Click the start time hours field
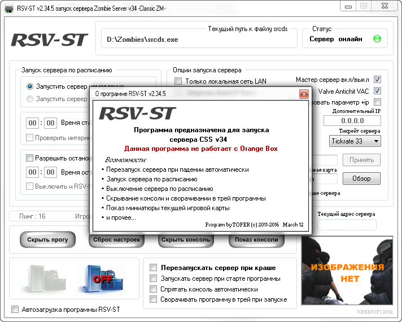The image size is (402, 322). tap(32, 123)
